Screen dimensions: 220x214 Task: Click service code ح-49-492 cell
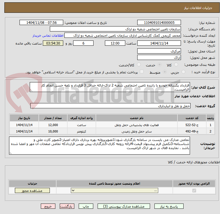(x=192, y=131)
